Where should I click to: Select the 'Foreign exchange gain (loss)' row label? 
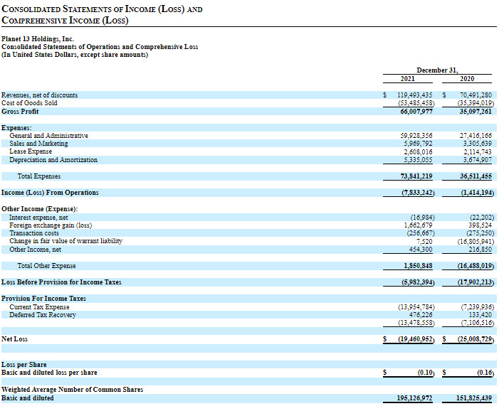coord(51,225)
